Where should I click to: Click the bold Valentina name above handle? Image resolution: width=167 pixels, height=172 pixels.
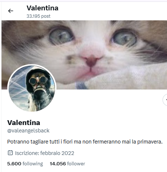[x=24, y=123]
